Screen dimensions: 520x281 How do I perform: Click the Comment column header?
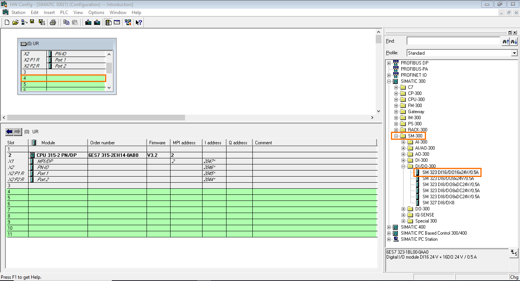314,143
